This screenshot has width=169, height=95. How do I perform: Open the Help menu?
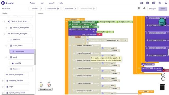[61, 3]
